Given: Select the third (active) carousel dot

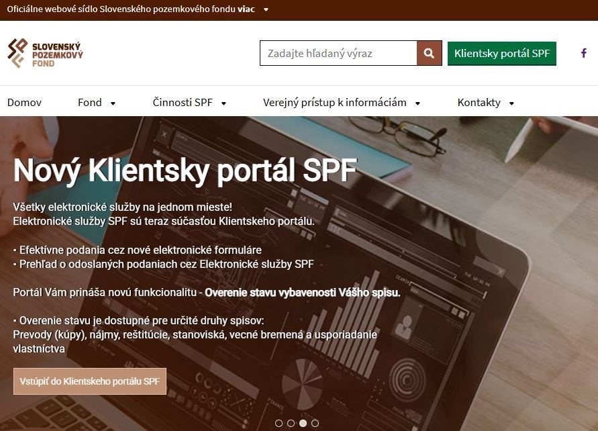Looking at the screenshot, I should pos(303,423).
